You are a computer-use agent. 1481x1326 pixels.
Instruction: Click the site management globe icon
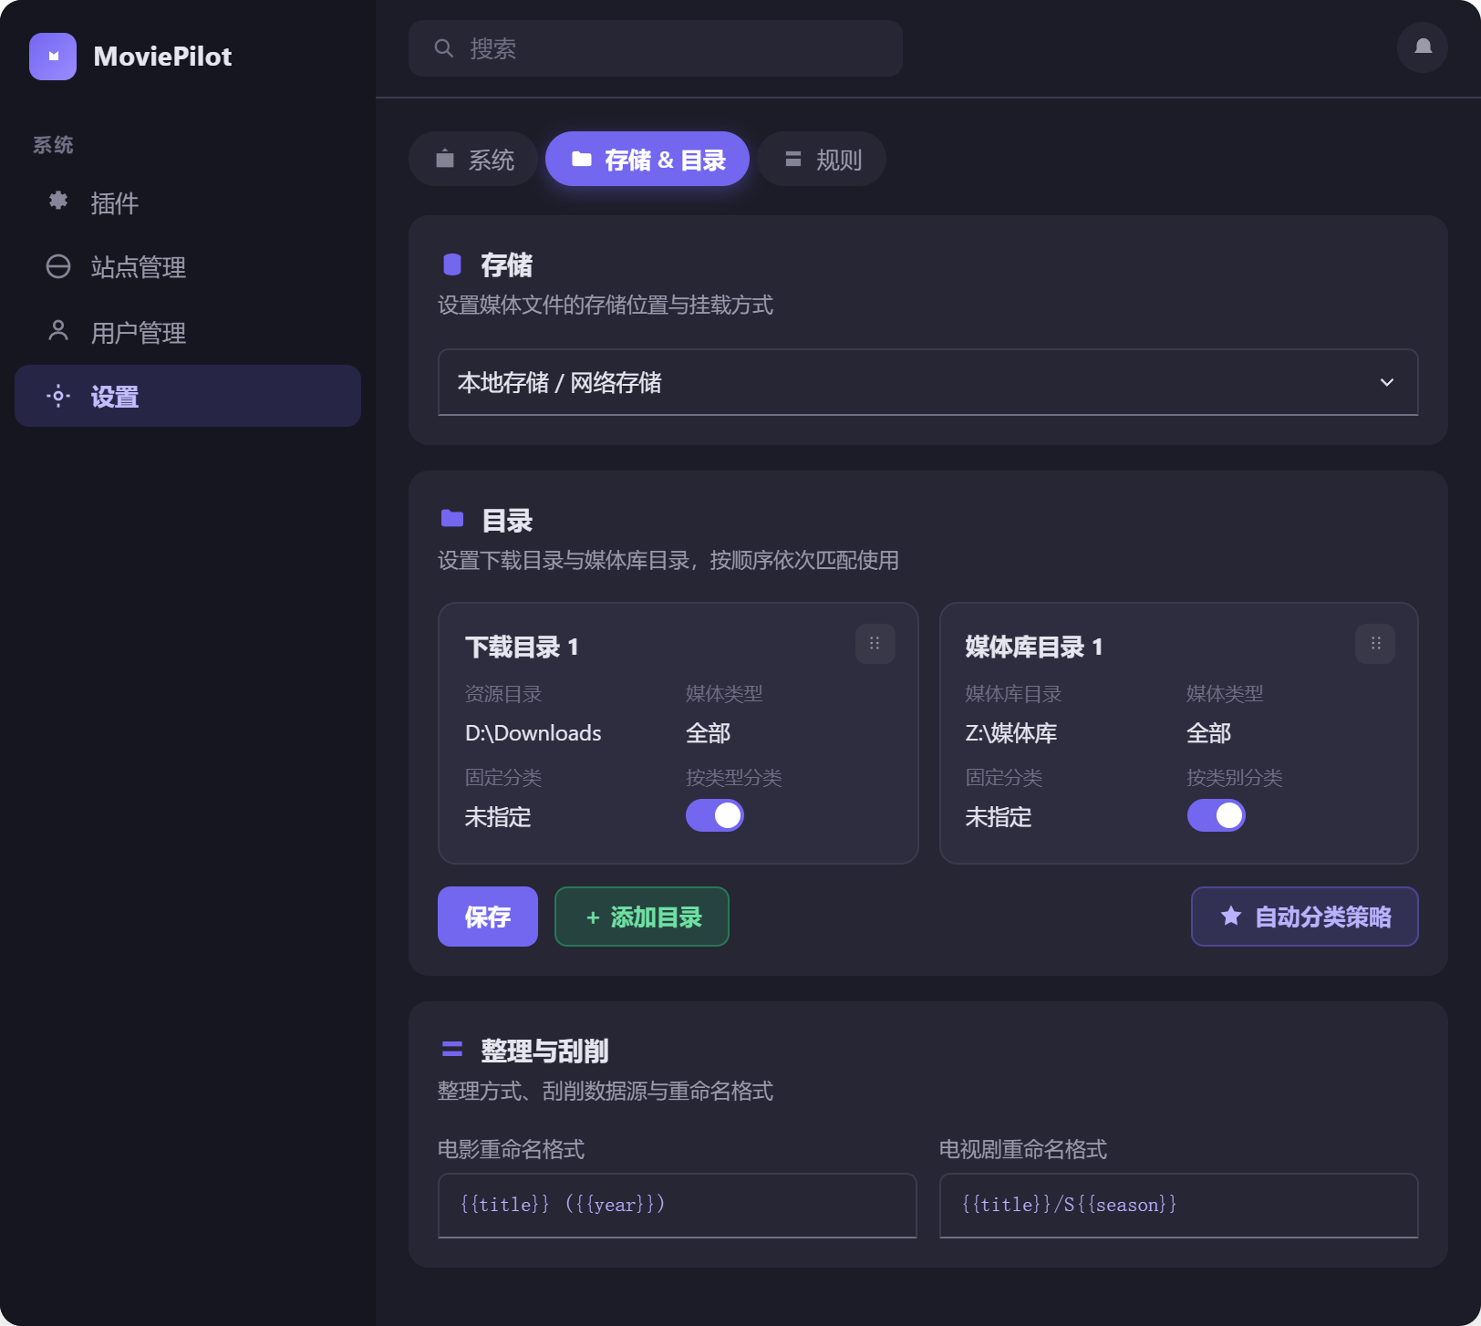point(58,266)
